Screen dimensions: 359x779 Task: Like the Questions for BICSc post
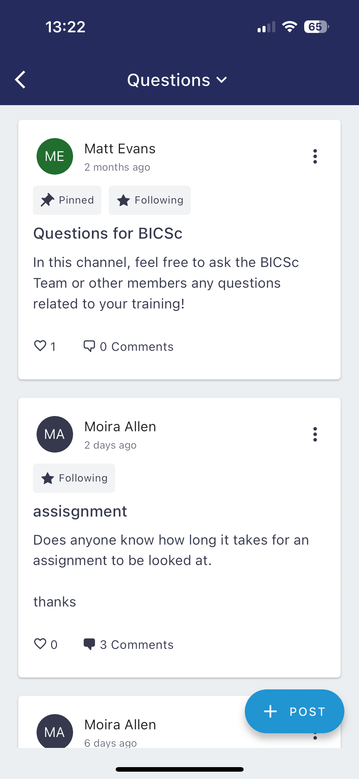point(40,346)
